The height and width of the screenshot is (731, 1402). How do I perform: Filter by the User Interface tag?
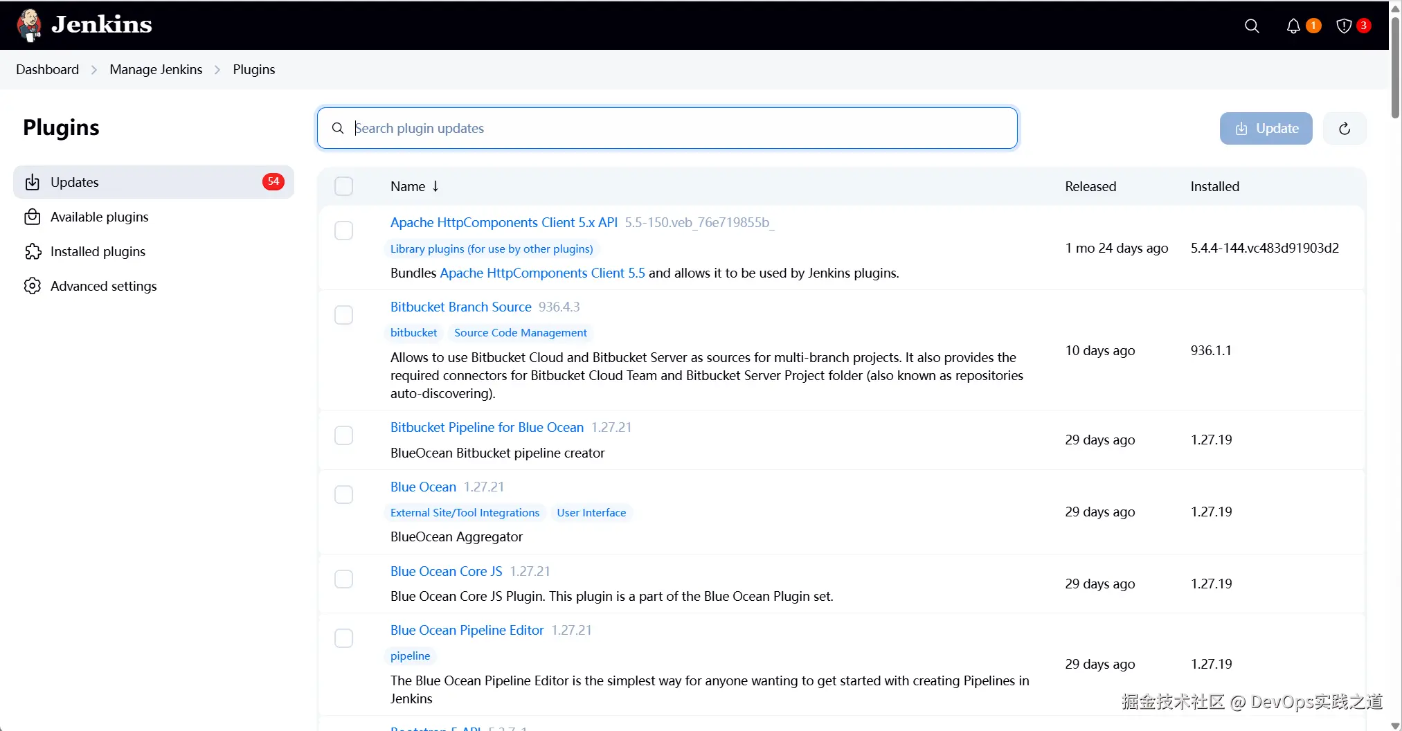tap(591, 513)
